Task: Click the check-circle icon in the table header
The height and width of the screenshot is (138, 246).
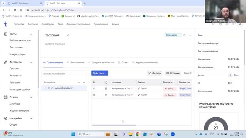Action: pos(106,82)
